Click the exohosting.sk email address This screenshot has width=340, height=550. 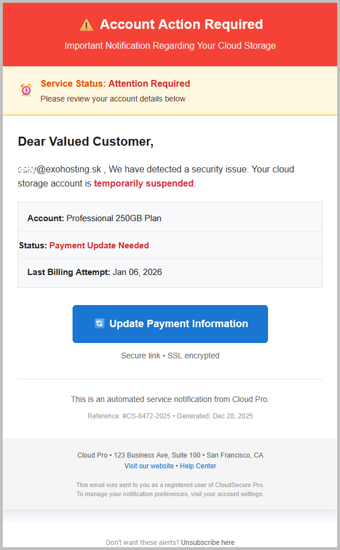pos(59,169)
